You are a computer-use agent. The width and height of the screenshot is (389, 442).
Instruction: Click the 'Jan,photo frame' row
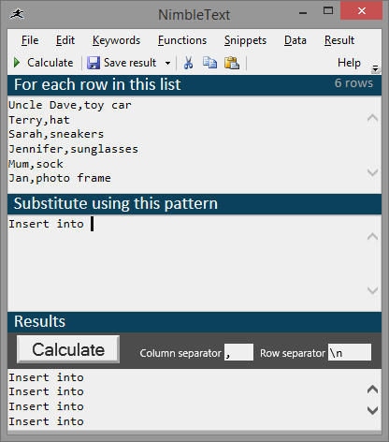[60, 178]
